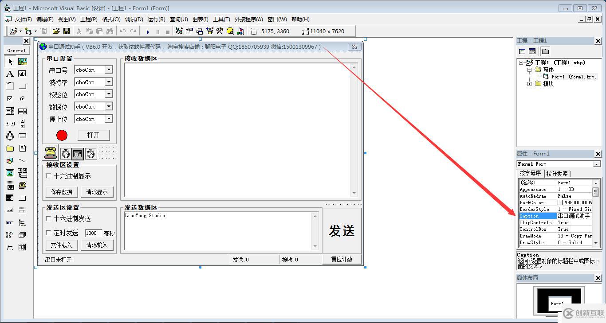Open the 调试(D) menu
This screenshot has height=323, width=606.
tap(133, 19)
